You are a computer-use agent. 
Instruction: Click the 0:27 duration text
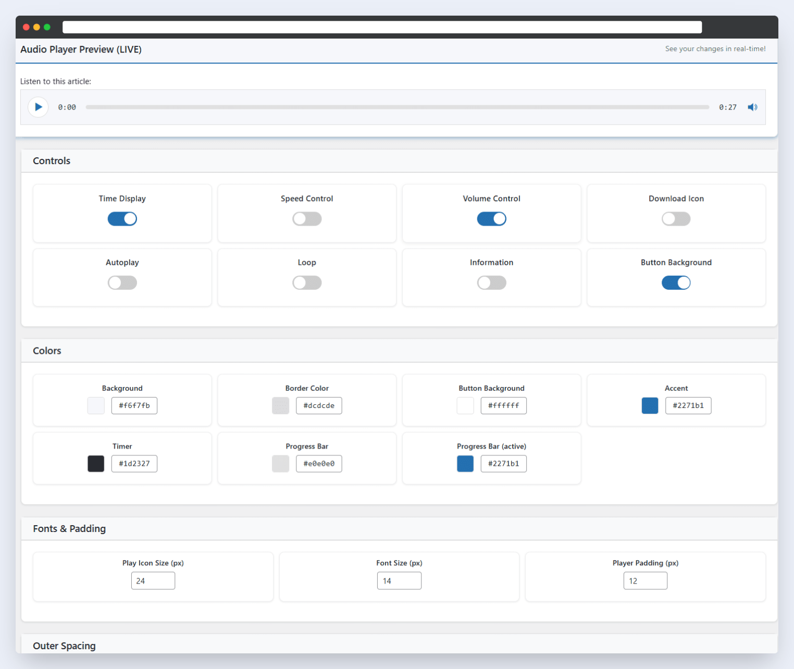click(x=728, y=107)
